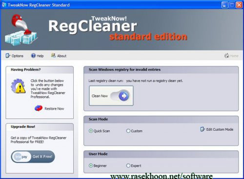Click the Restore Now link text
The width and height of the screenshot is (244, 179).
tap(54, 108)
